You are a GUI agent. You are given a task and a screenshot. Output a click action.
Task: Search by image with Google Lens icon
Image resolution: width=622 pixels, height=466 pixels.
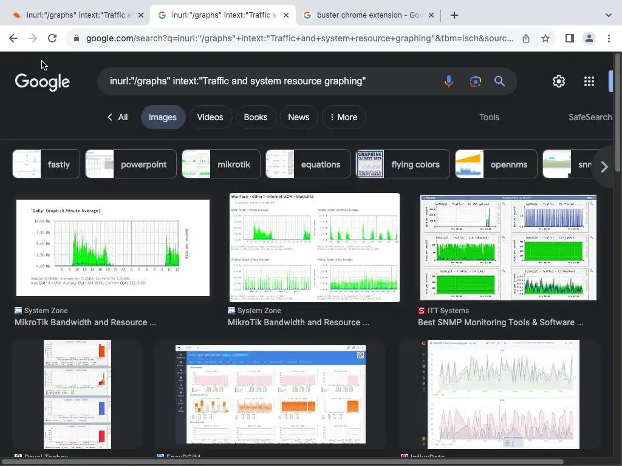(x=475, y=81)
